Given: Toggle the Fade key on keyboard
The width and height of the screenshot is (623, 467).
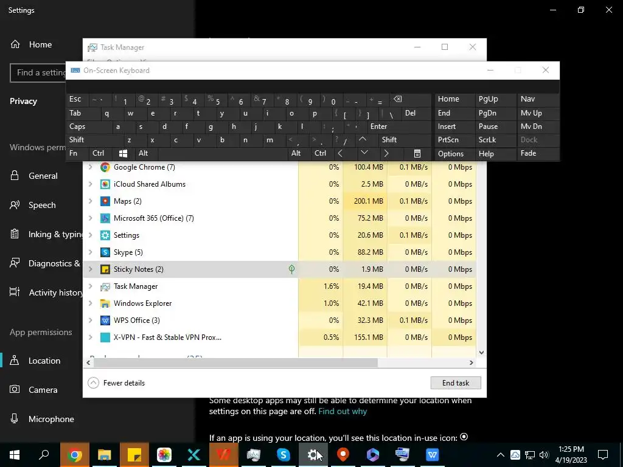Looking at the screenshot, I should tap(538, 153).
